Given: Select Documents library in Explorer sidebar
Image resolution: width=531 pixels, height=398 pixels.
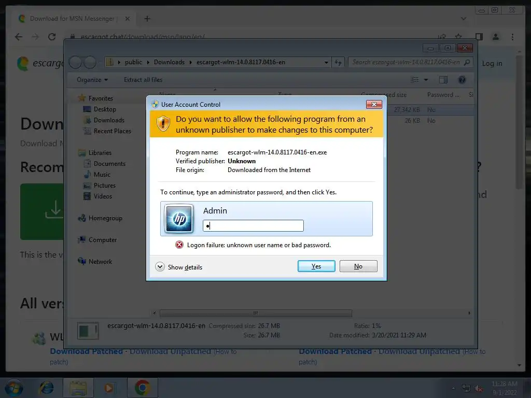Looking at the screenshot, I should click(x=109, y=163).
